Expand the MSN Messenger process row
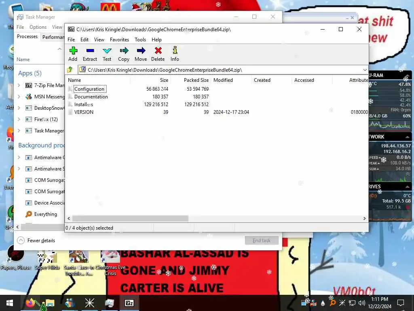This screenshot has height=311, width=414. (x=19, y=97)
